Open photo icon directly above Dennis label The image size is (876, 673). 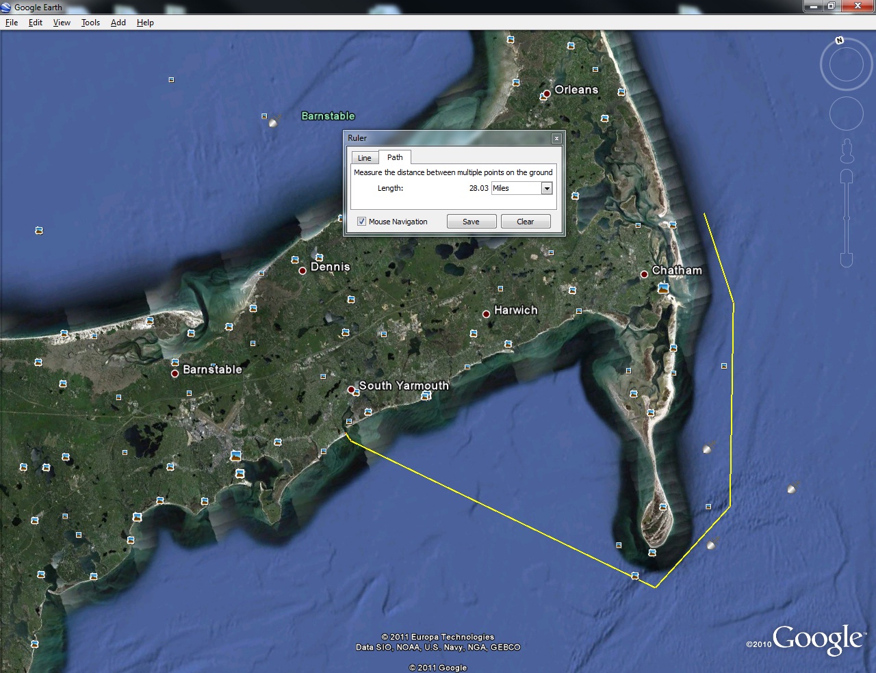[319, 257]
